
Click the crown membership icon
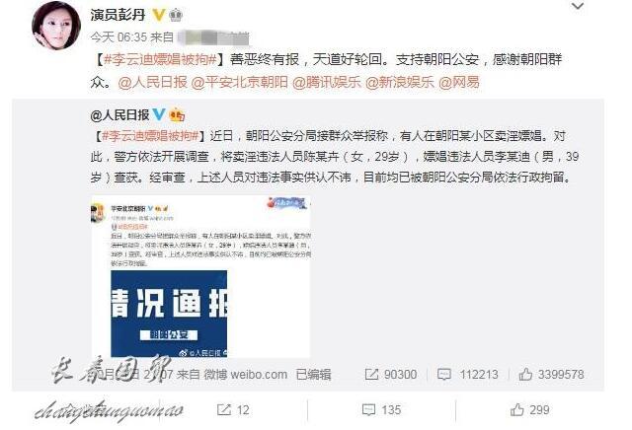(x=176, y=16)
